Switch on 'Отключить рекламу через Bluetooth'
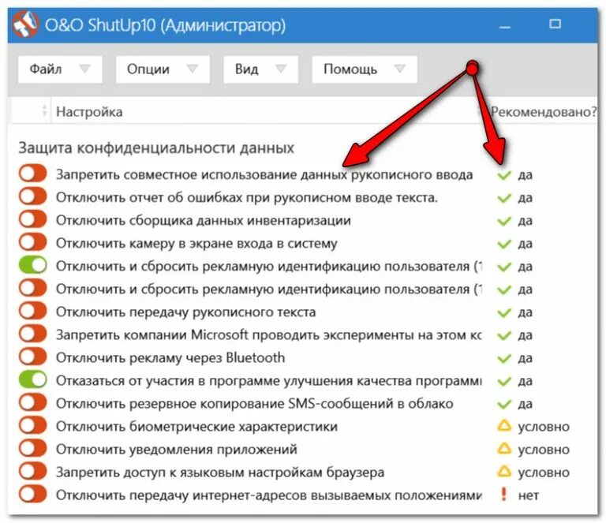The height and width of the screenshot is (523, 606). pyautogui.click(x=33, y=357)
